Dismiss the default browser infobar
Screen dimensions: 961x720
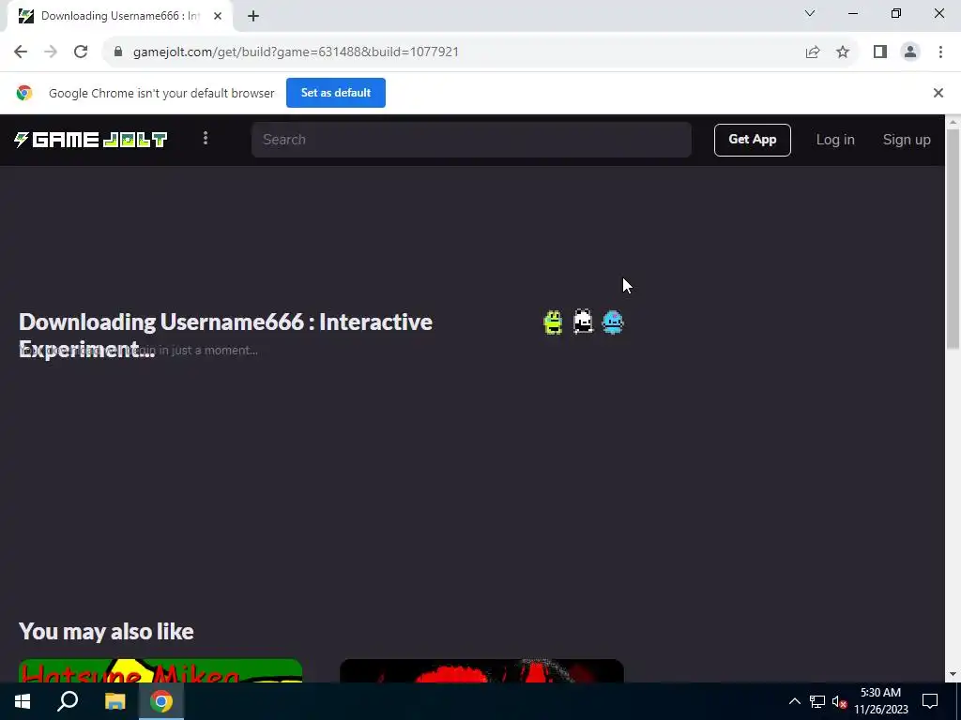[x=938, y=93]
